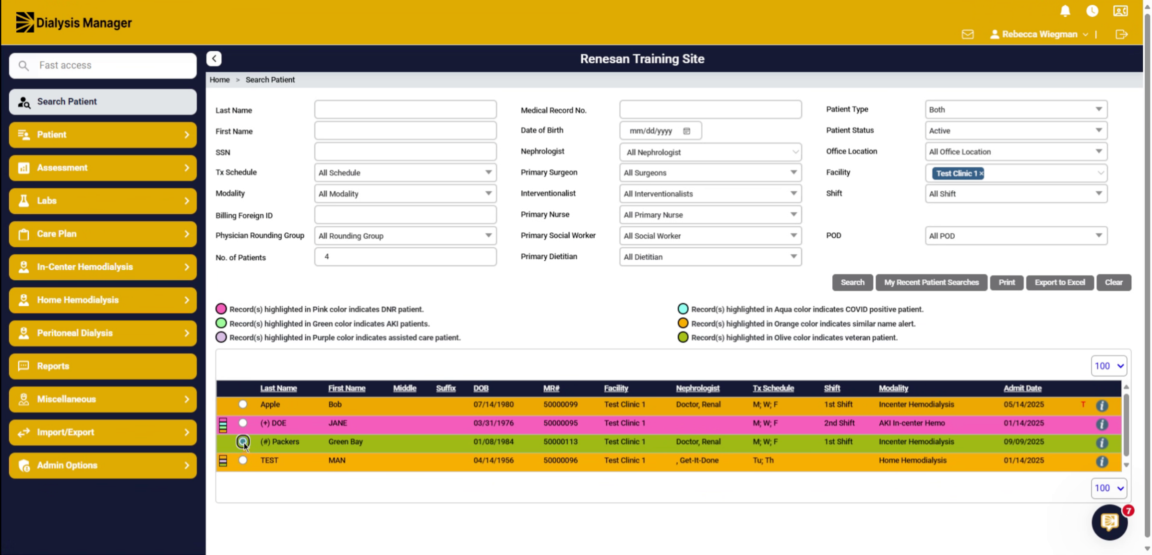This screenshot has height=555, width=1152.
Task: Click My Recent Patient Searches button
Action: (931, 283)
